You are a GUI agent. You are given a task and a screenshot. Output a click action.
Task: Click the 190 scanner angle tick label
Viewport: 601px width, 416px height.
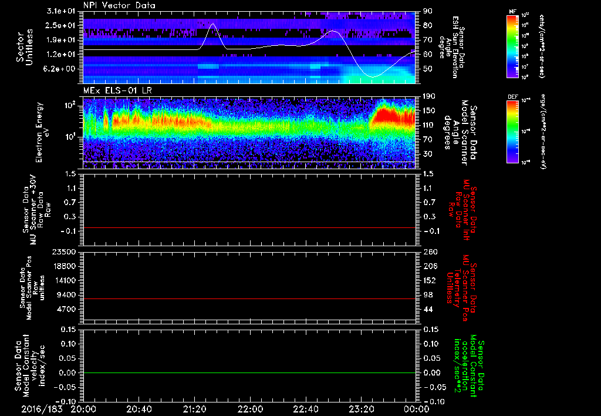[x=430, y=96]
